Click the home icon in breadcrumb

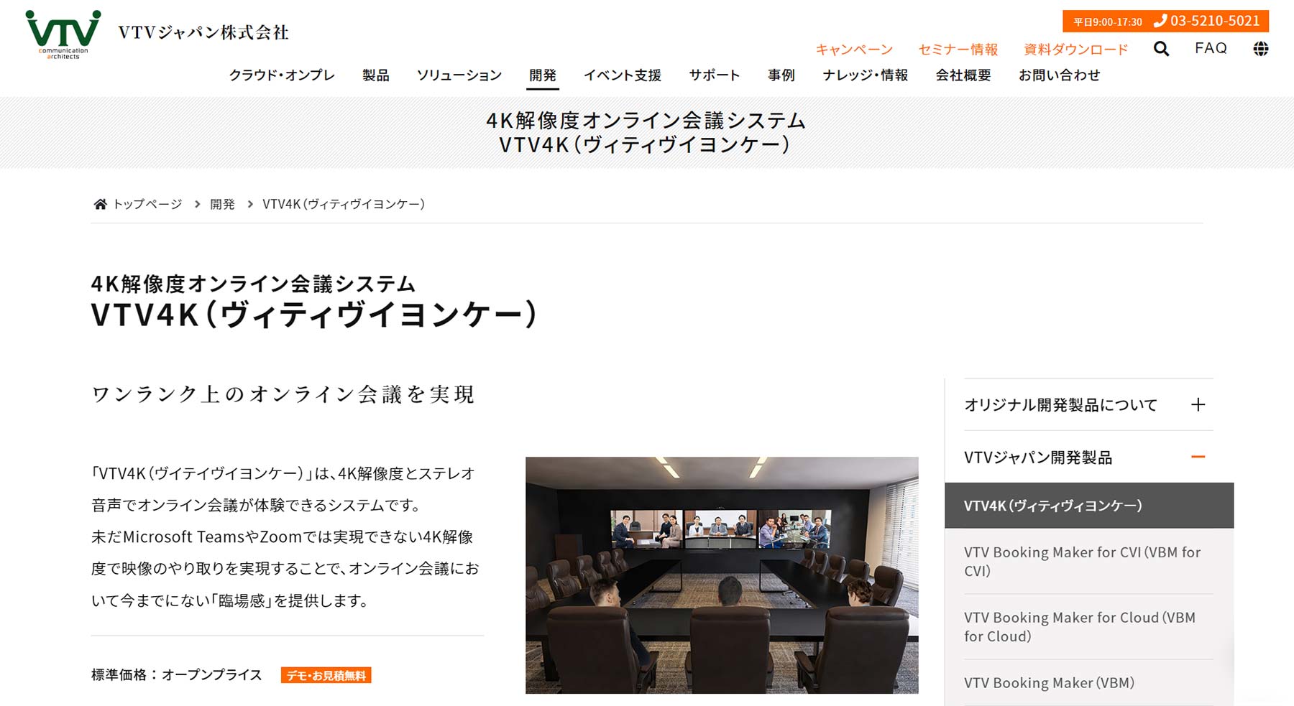tap(100, 204)
